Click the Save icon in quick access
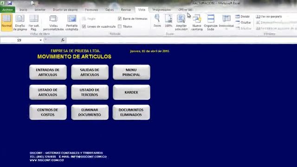This screenshot has height=167, width=297. tap(10, 3)
